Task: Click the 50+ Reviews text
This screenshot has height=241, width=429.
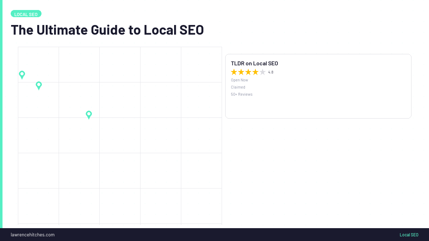Action: click(x=242, y=94)
